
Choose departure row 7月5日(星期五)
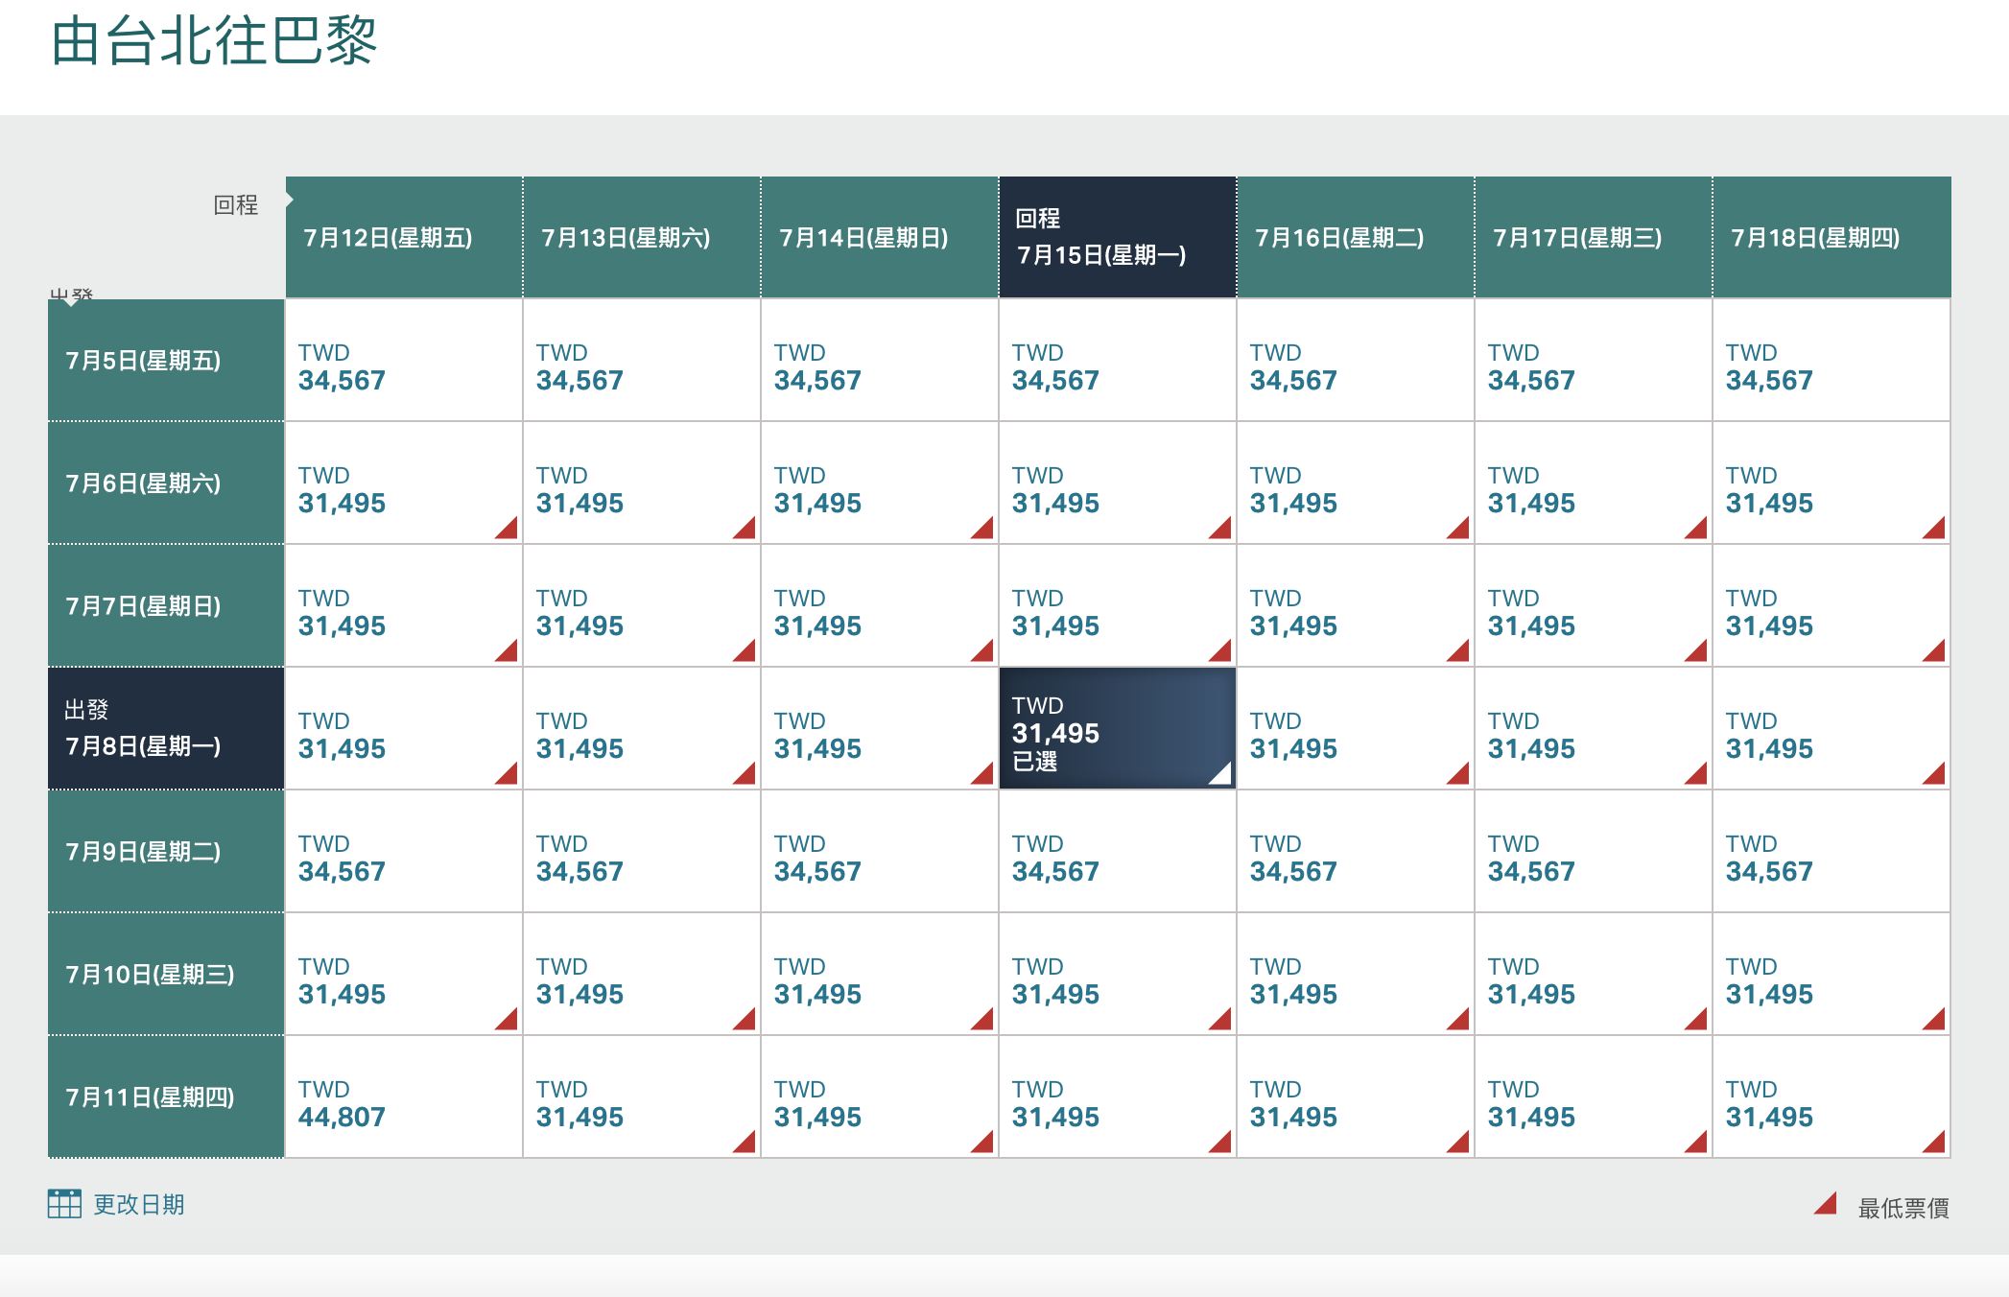166,361
